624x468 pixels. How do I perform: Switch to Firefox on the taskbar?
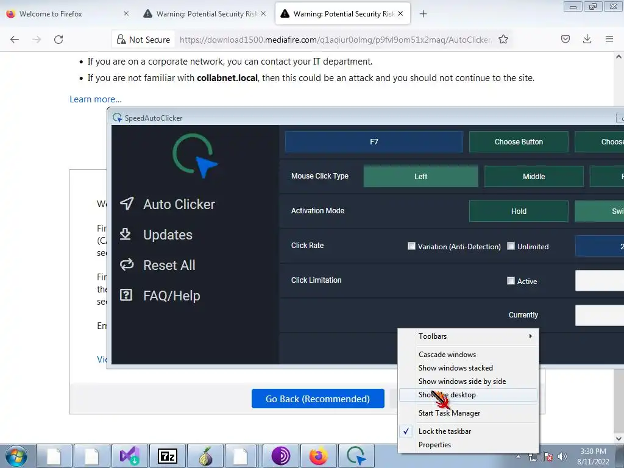(318, 456)
